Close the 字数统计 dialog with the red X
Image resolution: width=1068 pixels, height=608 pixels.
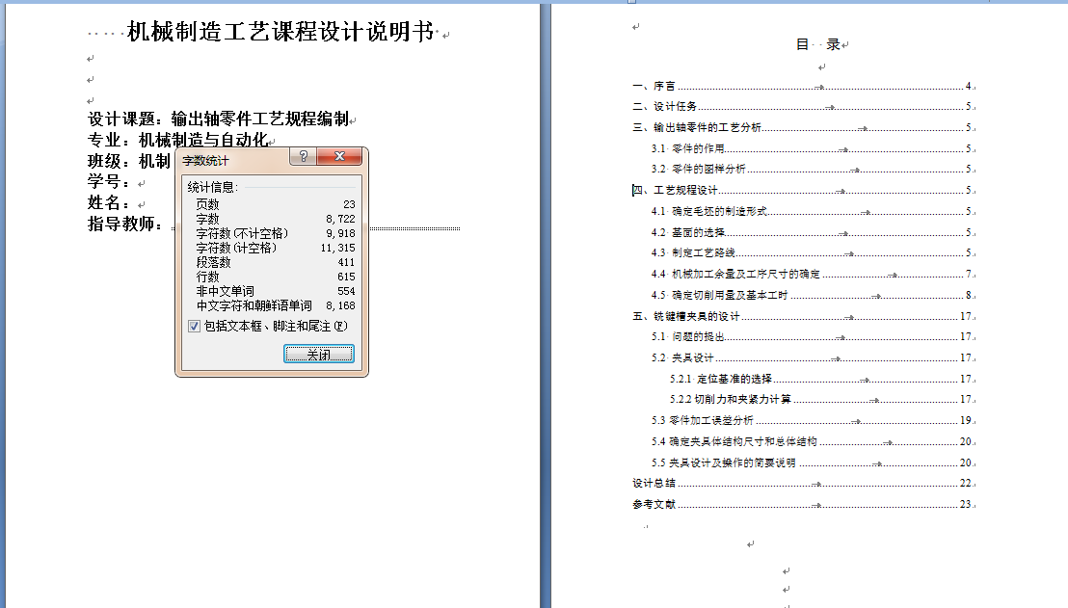point(339,156)
